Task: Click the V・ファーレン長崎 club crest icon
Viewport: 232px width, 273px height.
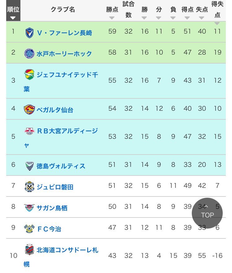Action: coord(29,32)
